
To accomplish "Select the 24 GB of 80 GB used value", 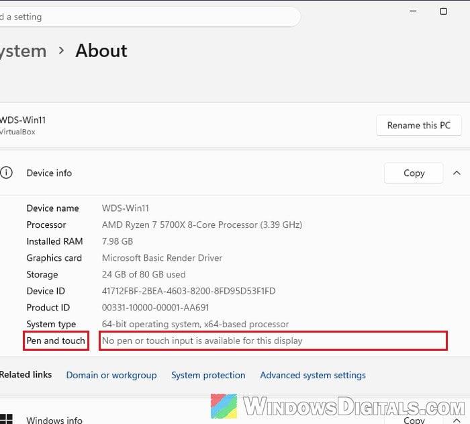I will click(144, 274).
